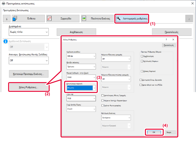Open the Στυλ Διπλής Όψης dropdown showing Στυλ3

coord(81,109)
